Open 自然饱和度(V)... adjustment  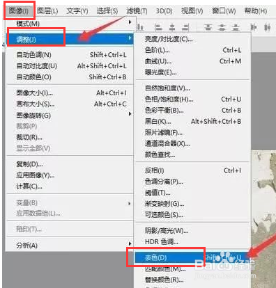(193, 88)
